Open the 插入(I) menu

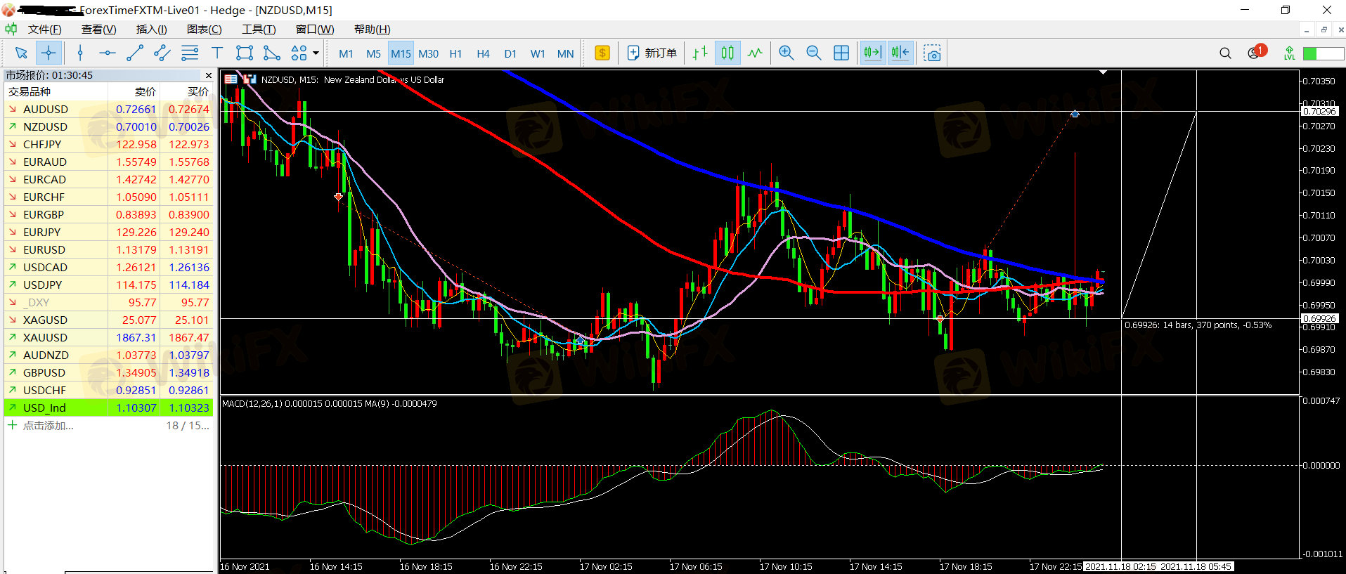point(151,30)
